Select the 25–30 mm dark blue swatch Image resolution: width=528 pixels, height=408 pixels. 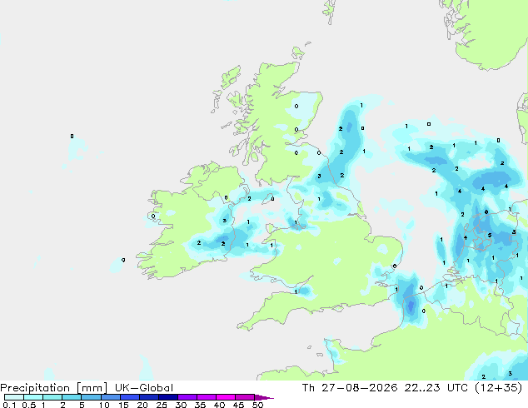tap(167, 397)
